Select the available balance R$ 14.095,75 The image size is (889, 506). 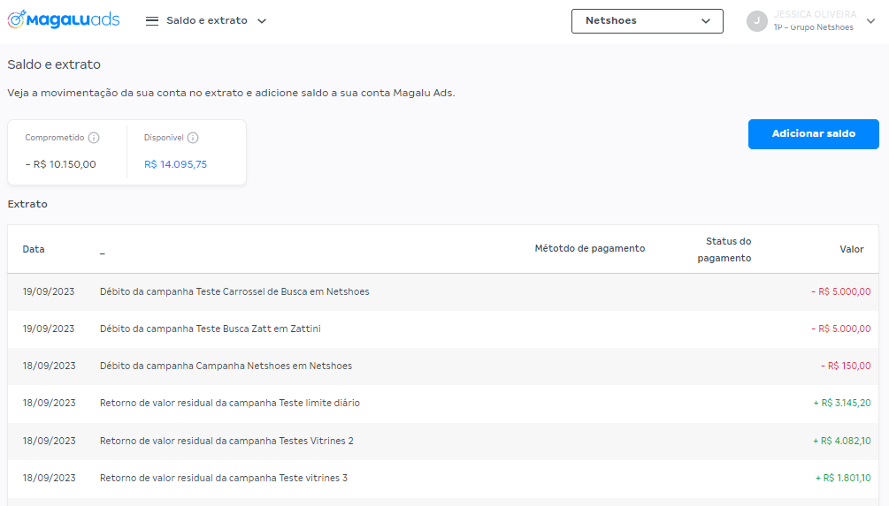(175, 164)
